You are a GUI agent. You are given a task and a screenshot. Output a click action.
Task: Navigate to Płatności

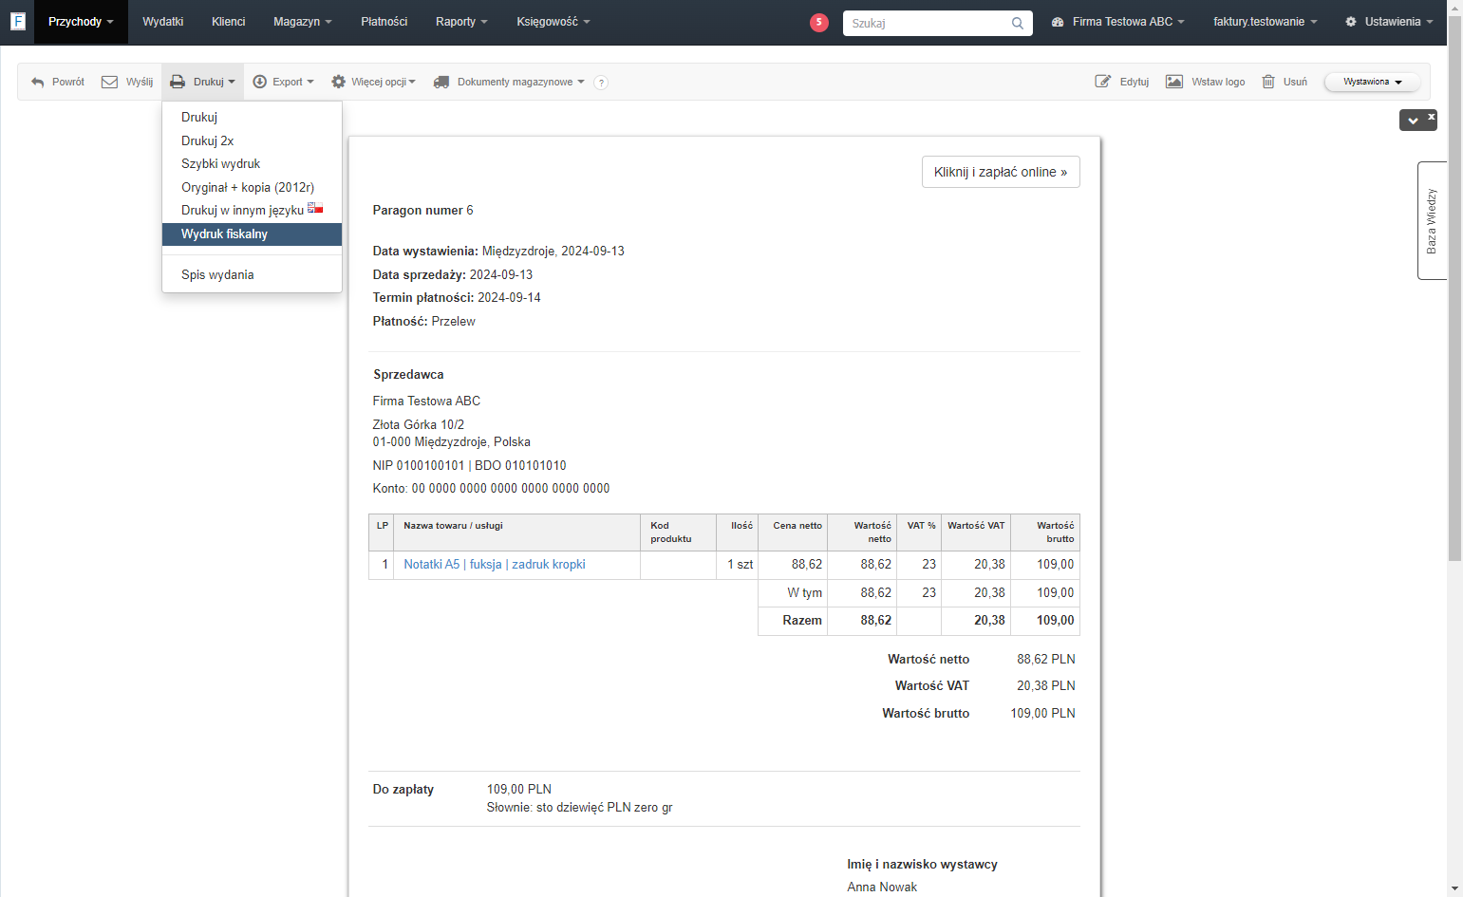coord(385,22)
